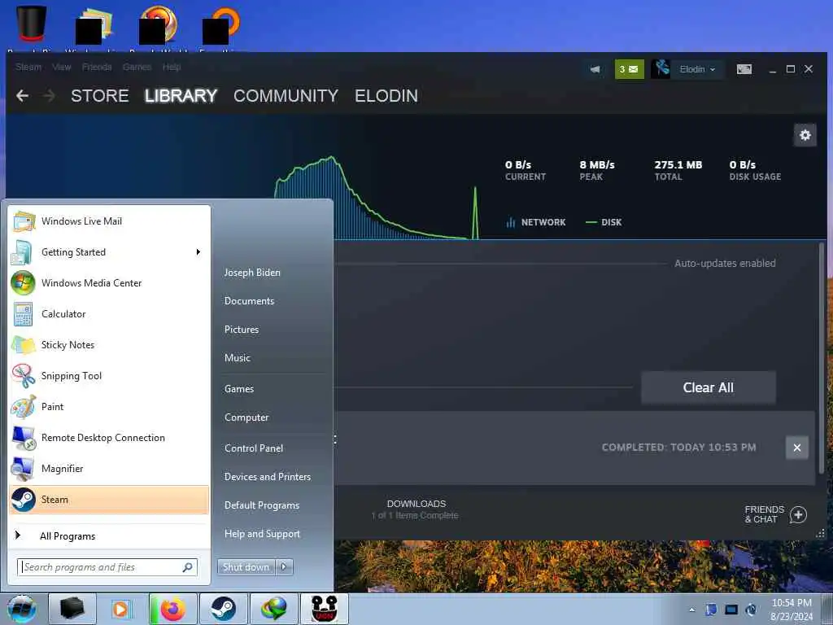The width and height of the screenshot is (833, 625).
Task: Open the Help menu in Steam
Action: pyautogui.click(x=172, y=67)
